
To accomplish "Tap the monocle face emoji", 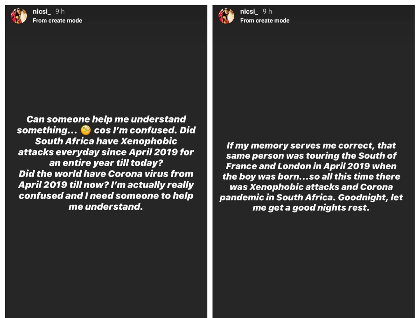I will [86, 130].
